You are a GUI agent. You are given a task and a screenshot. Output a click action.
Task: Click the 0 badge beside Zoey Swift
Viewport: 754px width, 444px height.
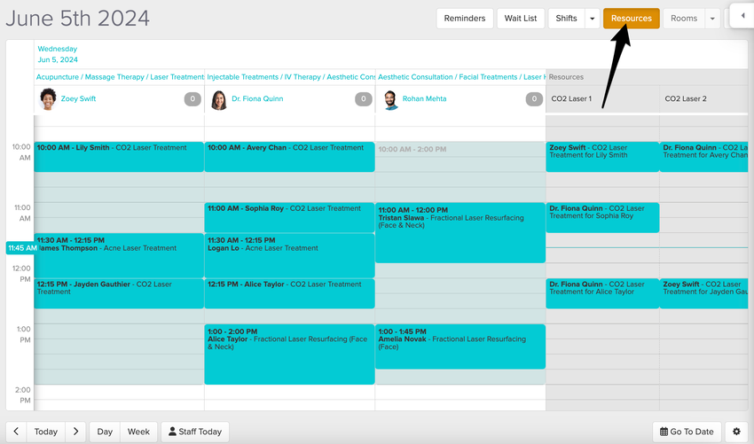(192, 99)
